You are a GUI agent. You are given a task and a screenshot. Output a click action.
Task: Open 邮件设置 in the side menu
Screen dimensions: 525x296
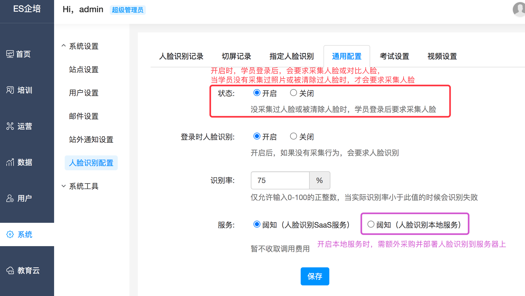(84, 116)
